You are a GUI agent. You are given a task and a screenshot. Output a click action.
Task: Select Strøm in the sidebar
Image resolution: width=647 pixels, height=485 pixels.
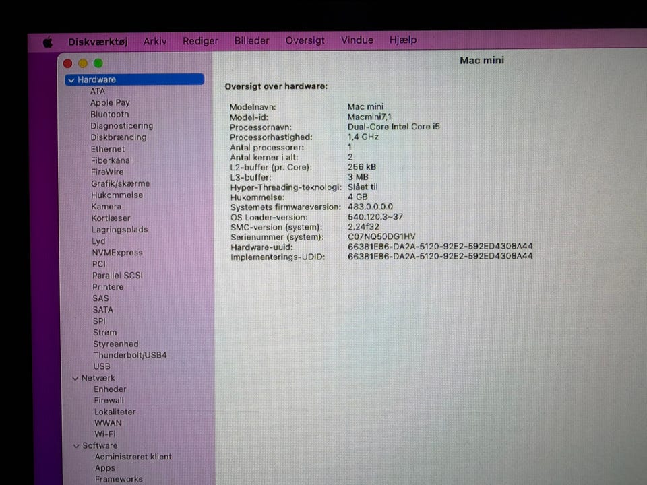tap(105, 332)
